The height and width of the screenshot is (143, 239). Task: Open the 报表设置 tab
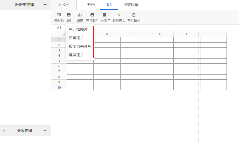[x=131, y=5]
